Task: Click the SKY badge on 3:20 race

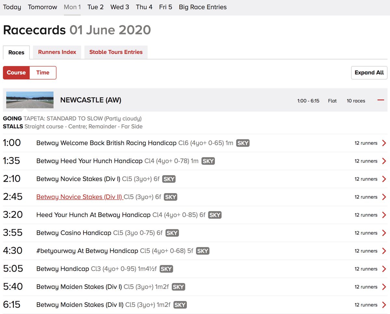Action: (x=215, y=215)
